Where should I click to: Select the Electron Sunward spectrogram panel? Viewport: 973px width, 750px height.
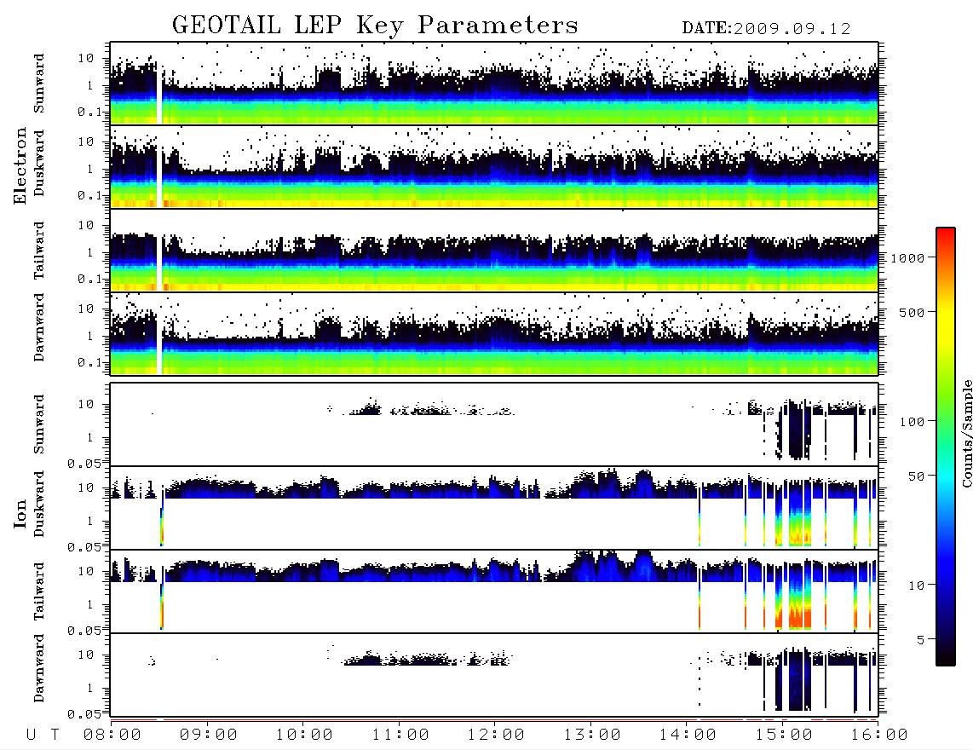[x=494, y=84]
